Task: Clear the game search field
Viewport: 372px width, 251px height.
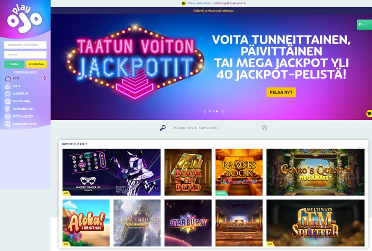Action: (264, 128)
